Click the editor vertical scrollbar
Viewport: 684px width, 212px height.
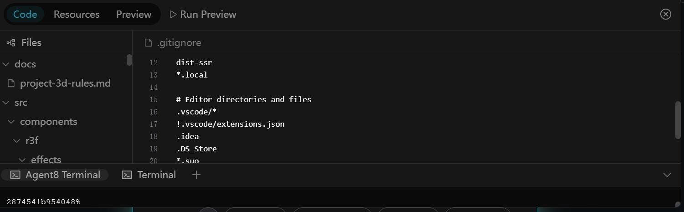(678, 119)
